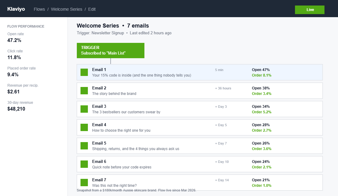Image resolution: width=338 pixels, height=196 pixels.
Task: Click the green square icon for Email 3
Action: pyautogui.click(x=84, y=109)
